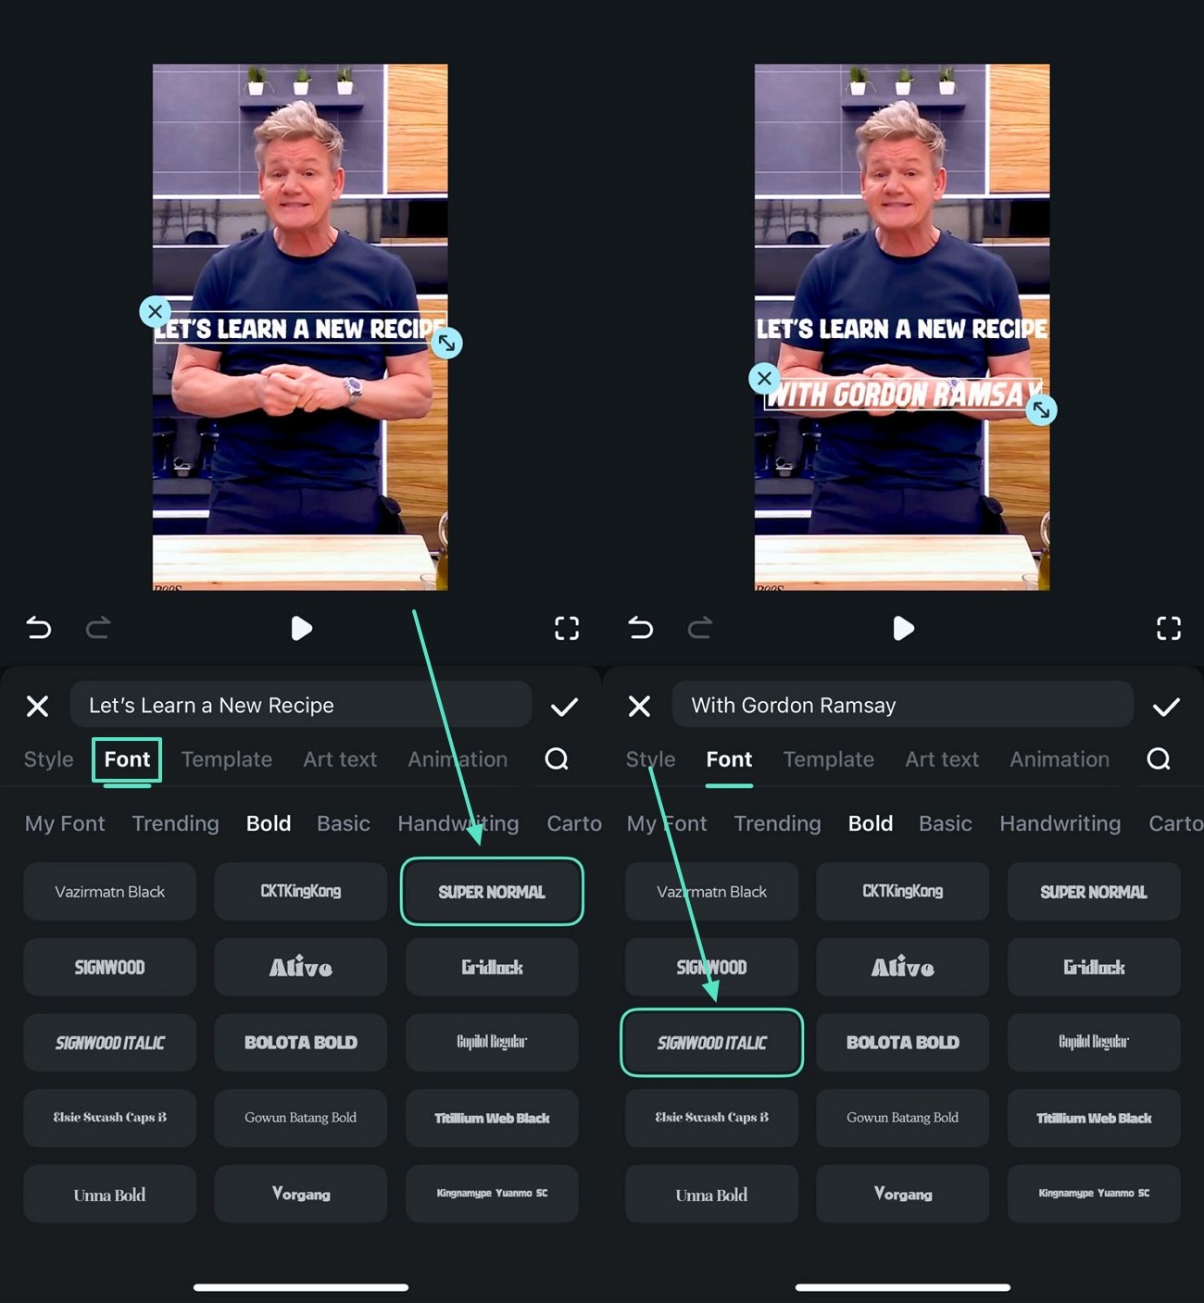Delete text box via X handle on left video
Viewport: 1204px width, 1303px height.
[x=155, y=311]
